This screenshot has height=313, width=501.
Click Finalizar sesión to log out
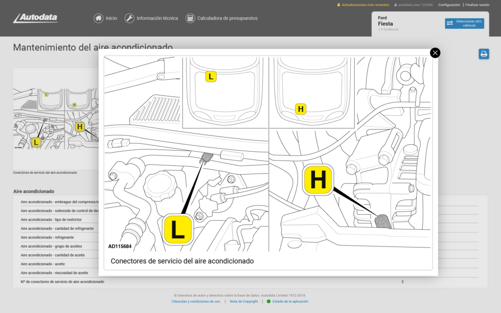tap(477, 5)
